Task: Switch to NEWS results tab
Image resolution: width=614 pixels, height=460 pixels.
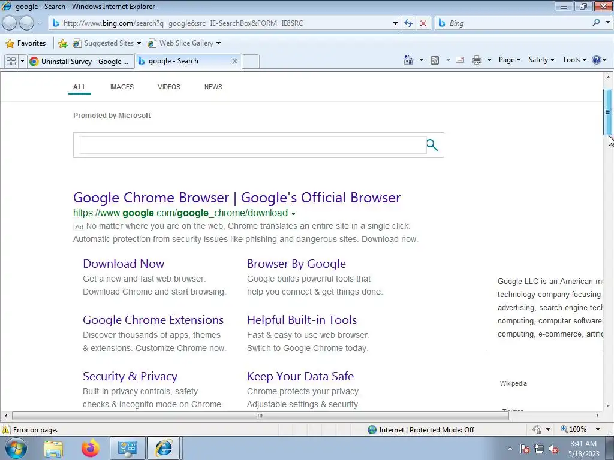Action: point(213,87)
